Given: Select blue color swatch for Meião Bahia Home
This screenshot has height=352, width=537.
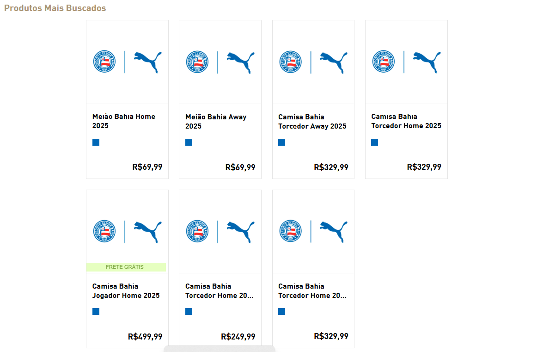Looking at the screenshot, I should coord(96,142).
